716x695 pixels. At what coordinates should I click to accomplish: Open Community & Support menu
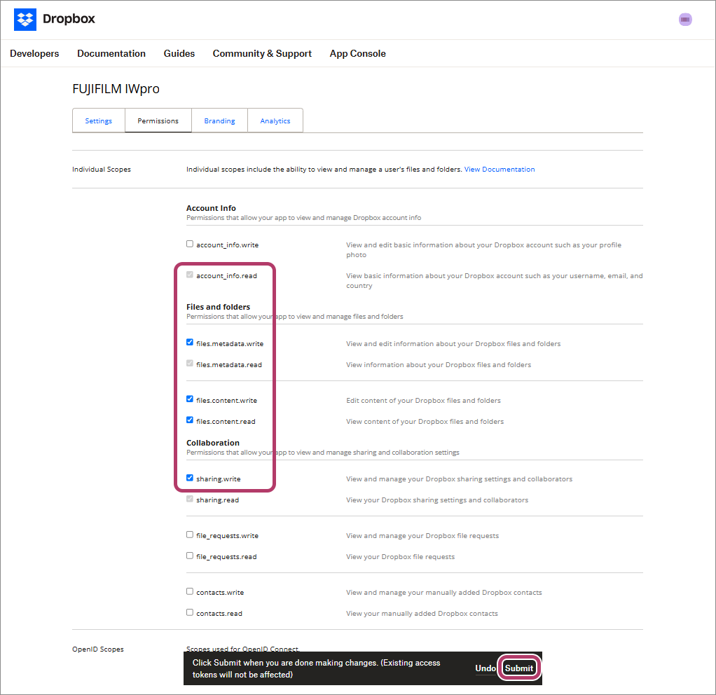pyautogui.click(x=262, y=53)
